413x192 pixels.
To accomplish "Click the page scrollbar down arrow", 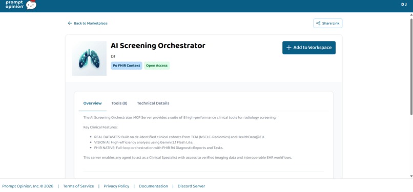I will click(411, 176).
